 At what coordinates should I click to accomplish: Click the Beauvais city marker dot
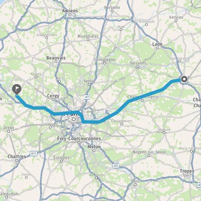point(56,62)
